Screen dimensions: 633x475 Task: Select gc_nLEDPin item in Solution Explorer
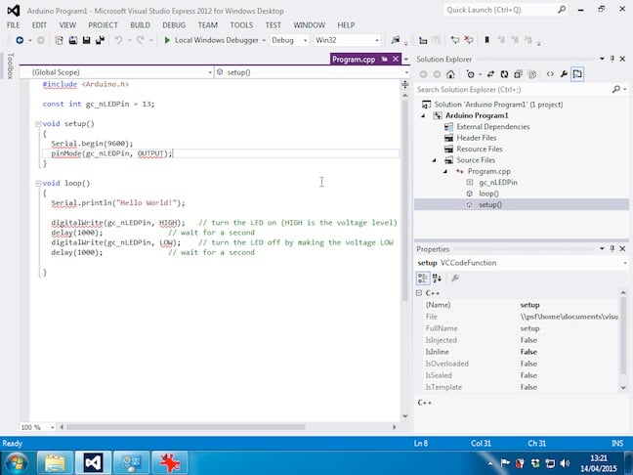tap(498, 183)
